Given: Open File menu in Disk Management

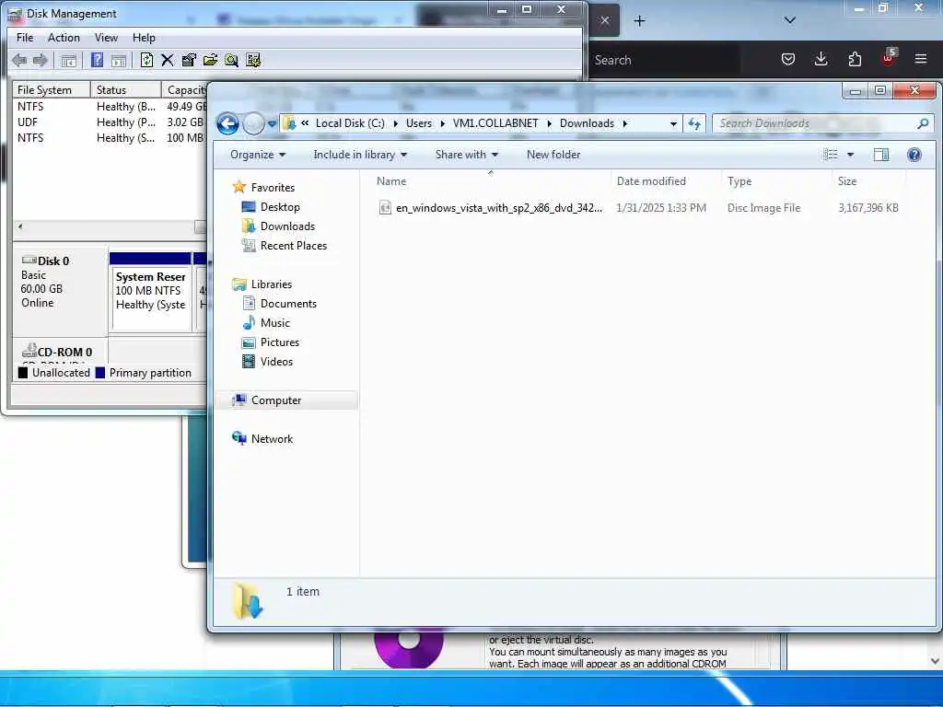Looking at the screenshot, I should (25, 37).
